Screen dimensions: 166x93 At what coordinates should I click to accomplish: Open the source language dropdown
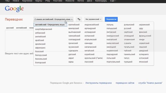(x=53, y=19)
